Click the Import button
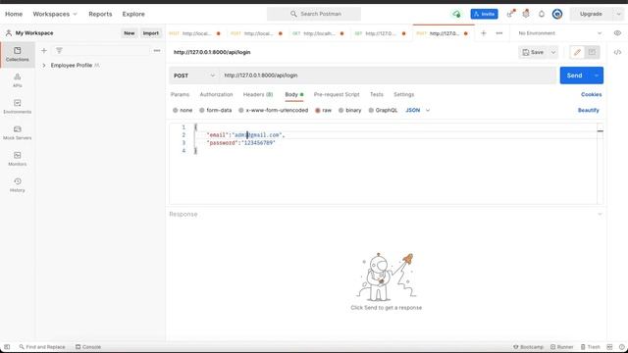628x353 pixels. pyautogui.click(x=151, y=33)
